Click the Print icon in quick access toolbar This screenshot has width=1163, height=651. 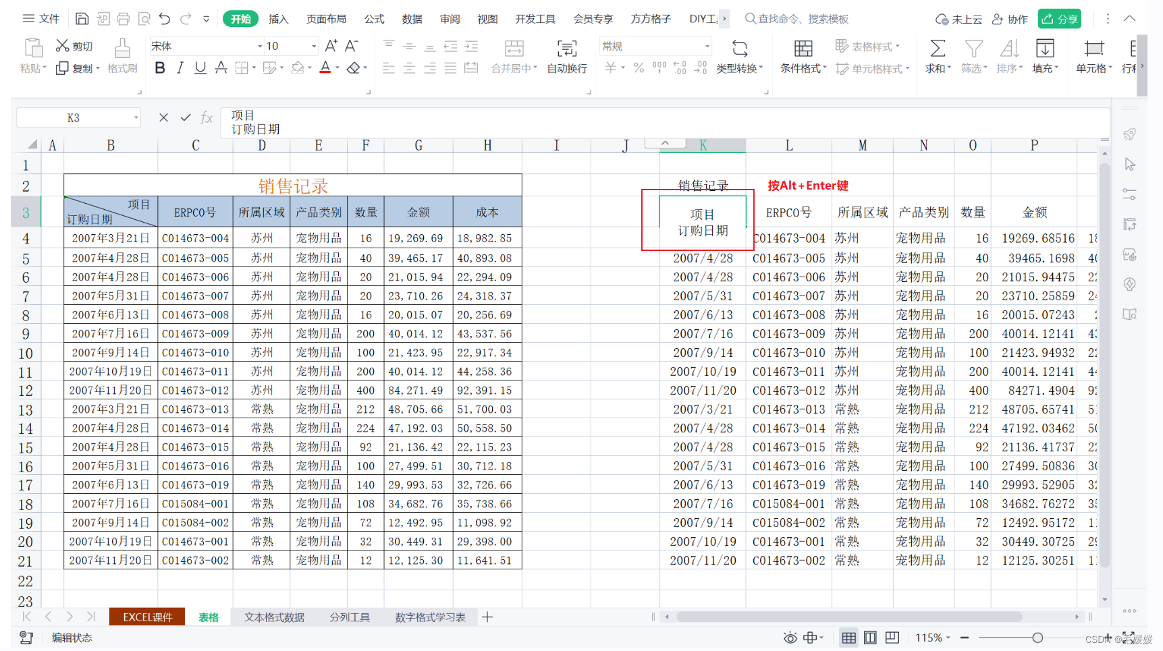coord(124,18)
